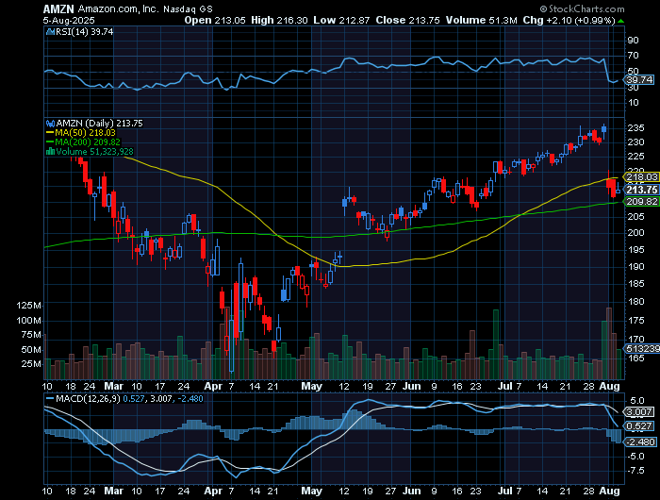
Task: Click the RSI 70 axis level label
Action: click(633, 56)
